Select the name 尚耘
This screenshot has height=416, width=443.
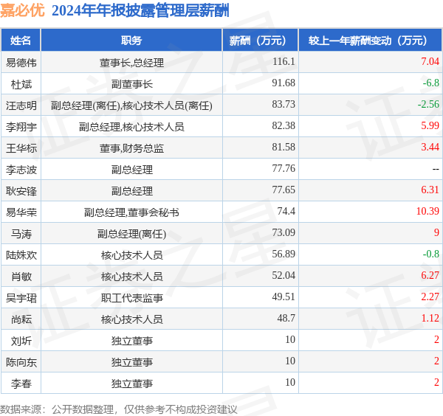(21, 319)
